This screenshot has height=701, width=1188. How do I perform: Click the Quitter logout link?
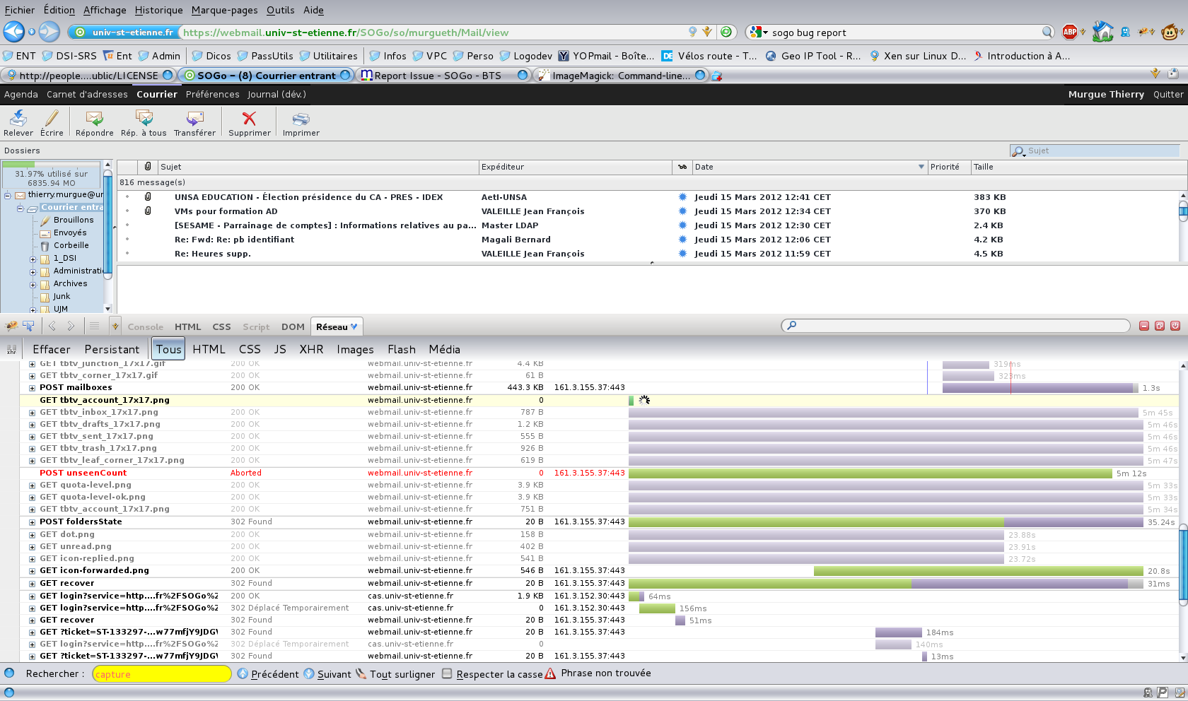[1167, 94]
